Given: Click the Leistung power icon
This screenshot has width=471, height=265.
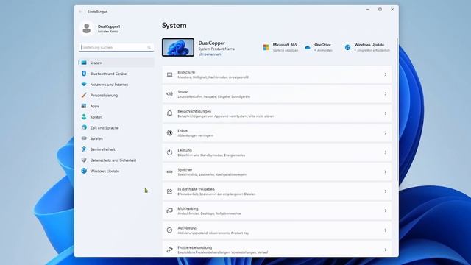Looking at the screenshot, I should click(x=170, y=152).
